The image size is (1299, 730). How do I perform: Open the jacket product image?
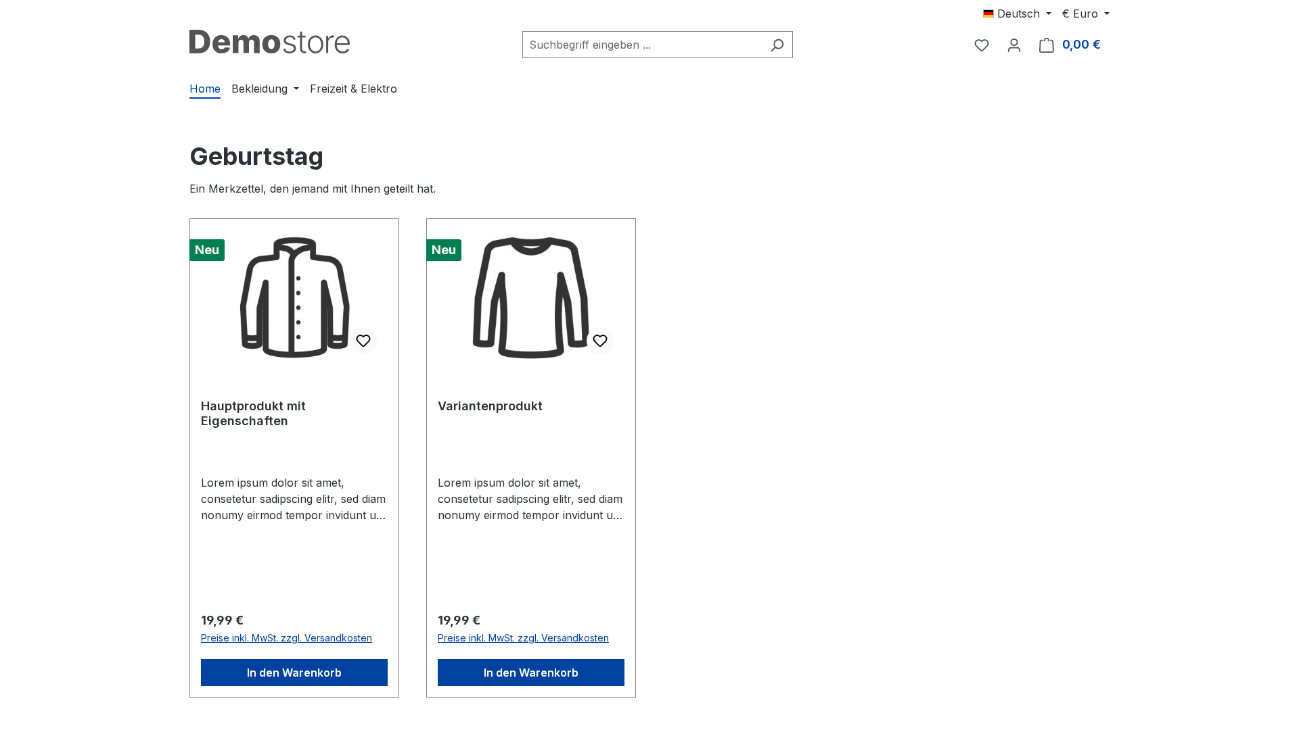(294, 297)
